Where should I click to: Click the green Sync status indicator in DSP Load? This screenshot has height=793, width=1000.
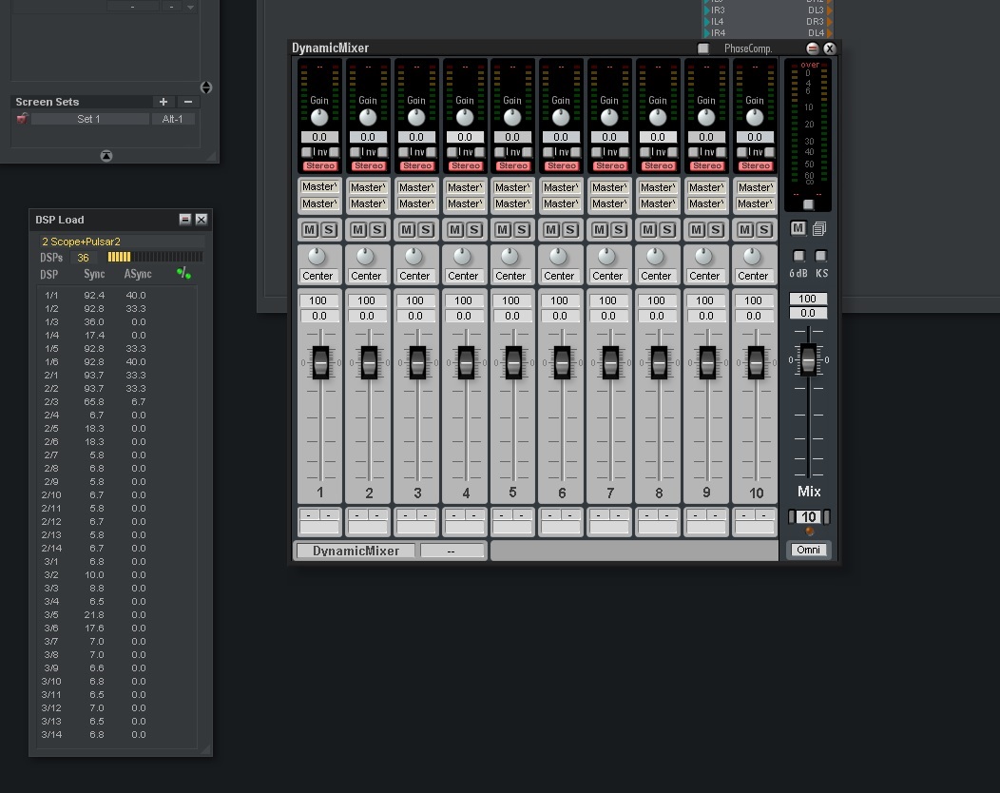click(x=183, y=273)
